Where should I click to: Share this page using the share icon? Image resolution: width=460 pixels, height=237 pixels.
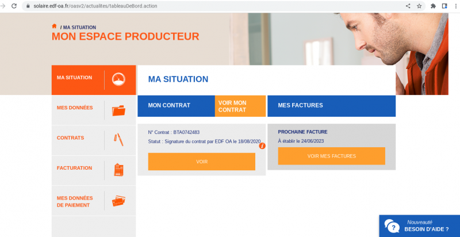pyautogui.click(x=408, y=6)
